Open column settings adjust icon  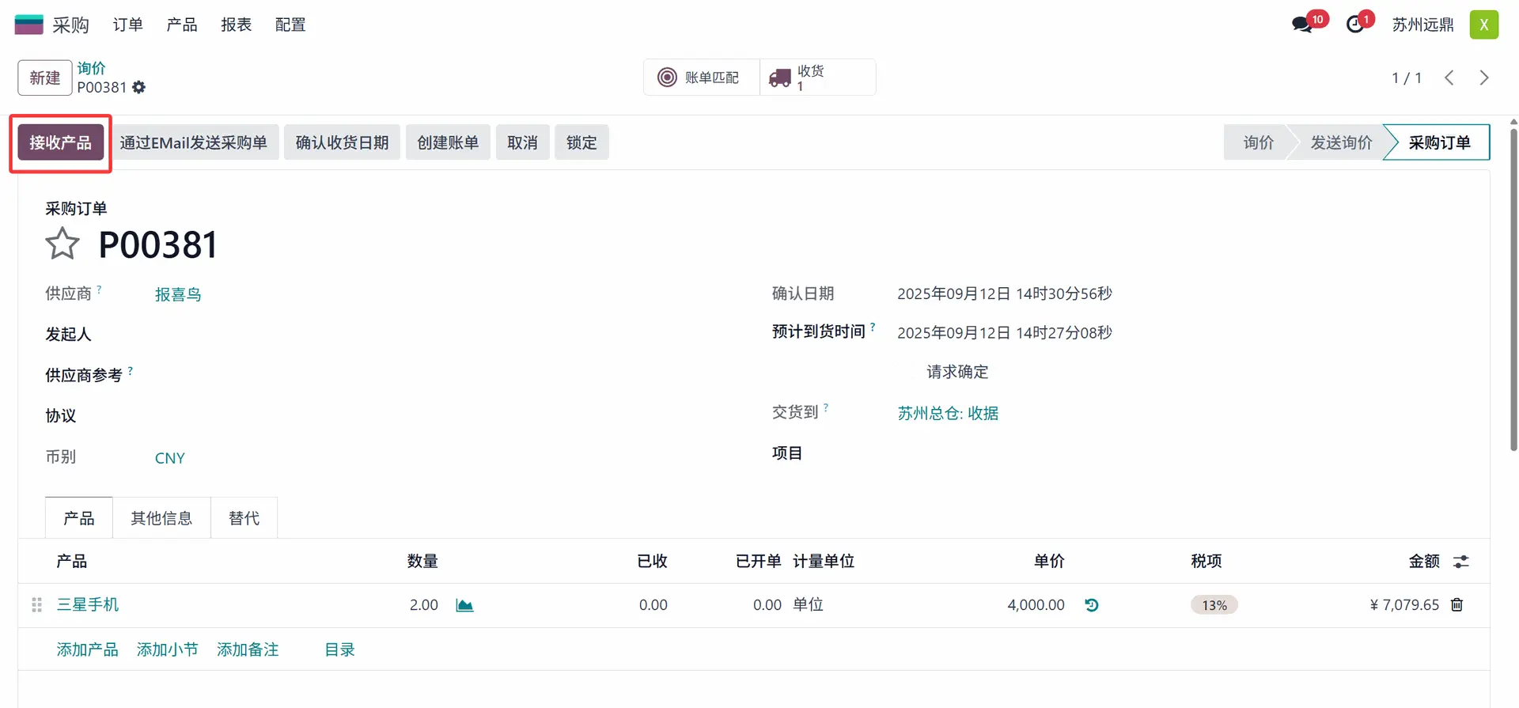[1460, 562]
